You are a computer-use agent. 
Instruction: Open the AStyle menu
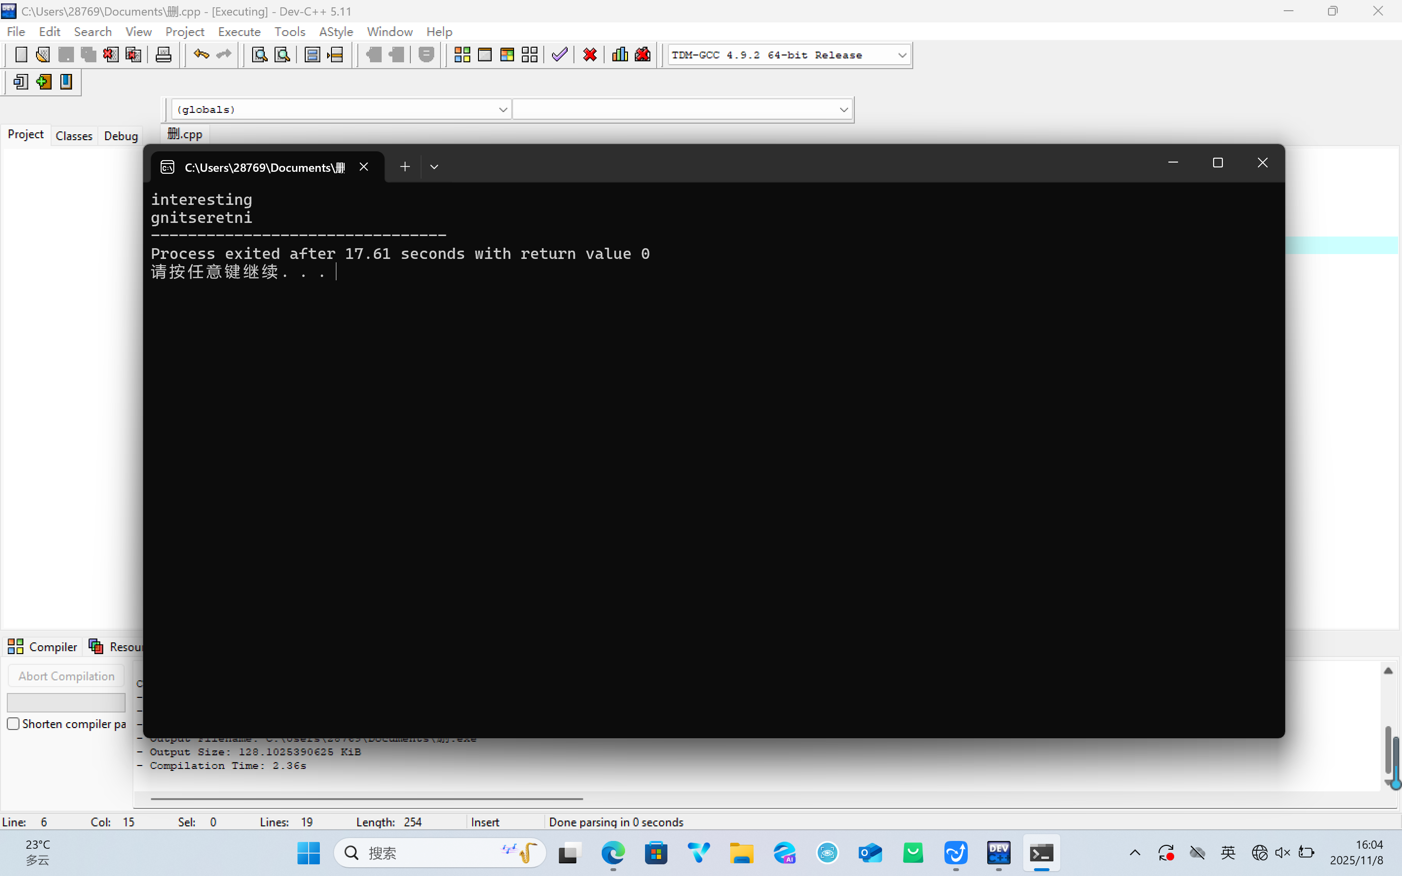[336, 32]
